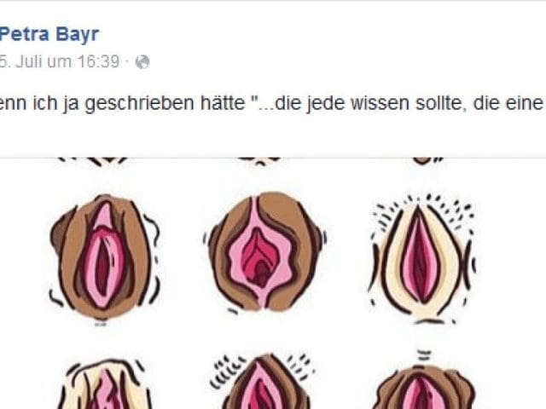
Task: Click the blank white area beside the drawings
Action: [x=512, y=264]
